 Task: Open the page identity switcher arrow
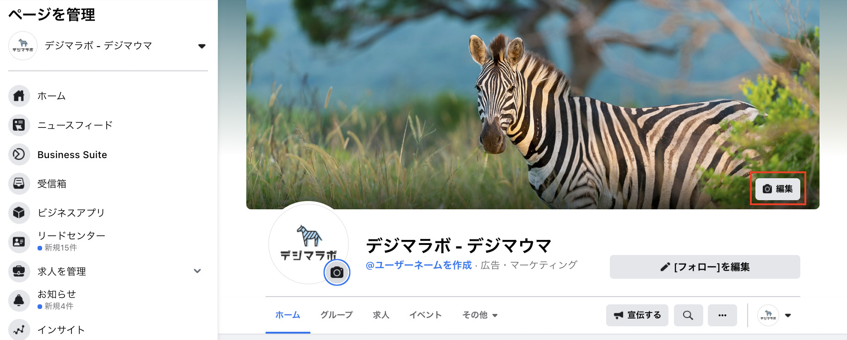tap(788, 315)
